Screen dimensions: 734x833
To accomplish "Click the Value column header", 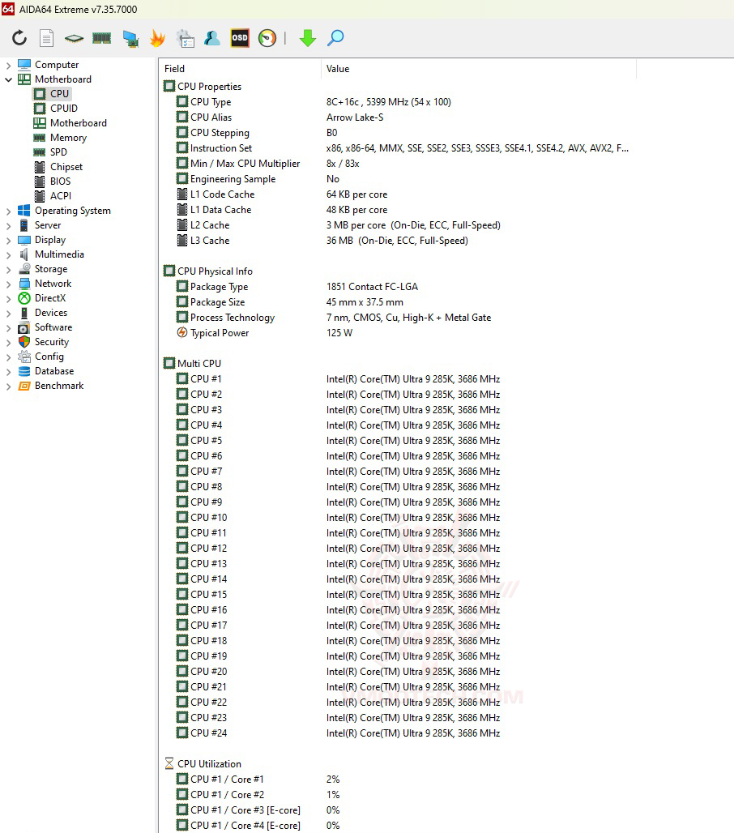I will (479, 69).
